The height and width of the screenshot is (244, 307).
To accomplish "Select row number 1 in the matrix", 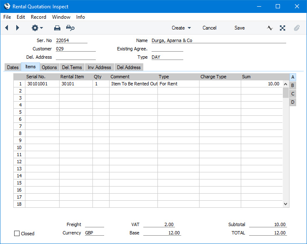I will coord(20,84).
